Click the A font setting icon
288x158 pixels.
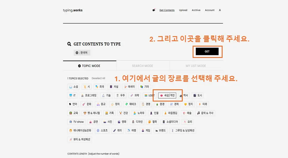pos(220,10)
